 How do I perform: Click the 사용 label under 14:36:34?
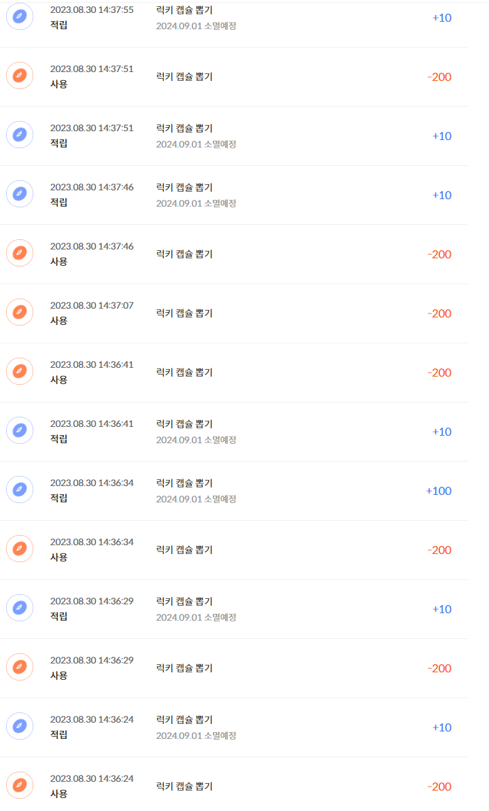point(59,557)
